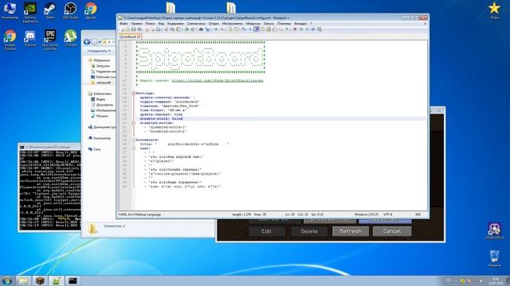Click the yellow star Игры desktop icon
The image size is (510, 286).
click(494, 10)
